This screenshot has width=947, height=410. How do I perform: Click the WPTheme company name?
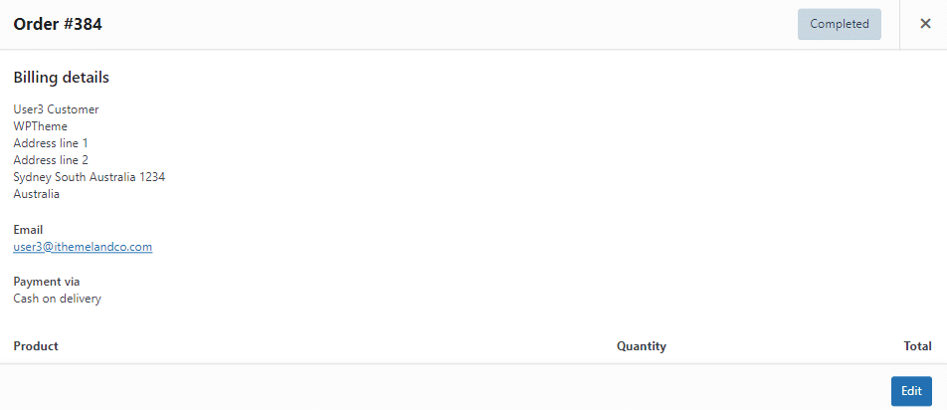(x=41, y=126)
